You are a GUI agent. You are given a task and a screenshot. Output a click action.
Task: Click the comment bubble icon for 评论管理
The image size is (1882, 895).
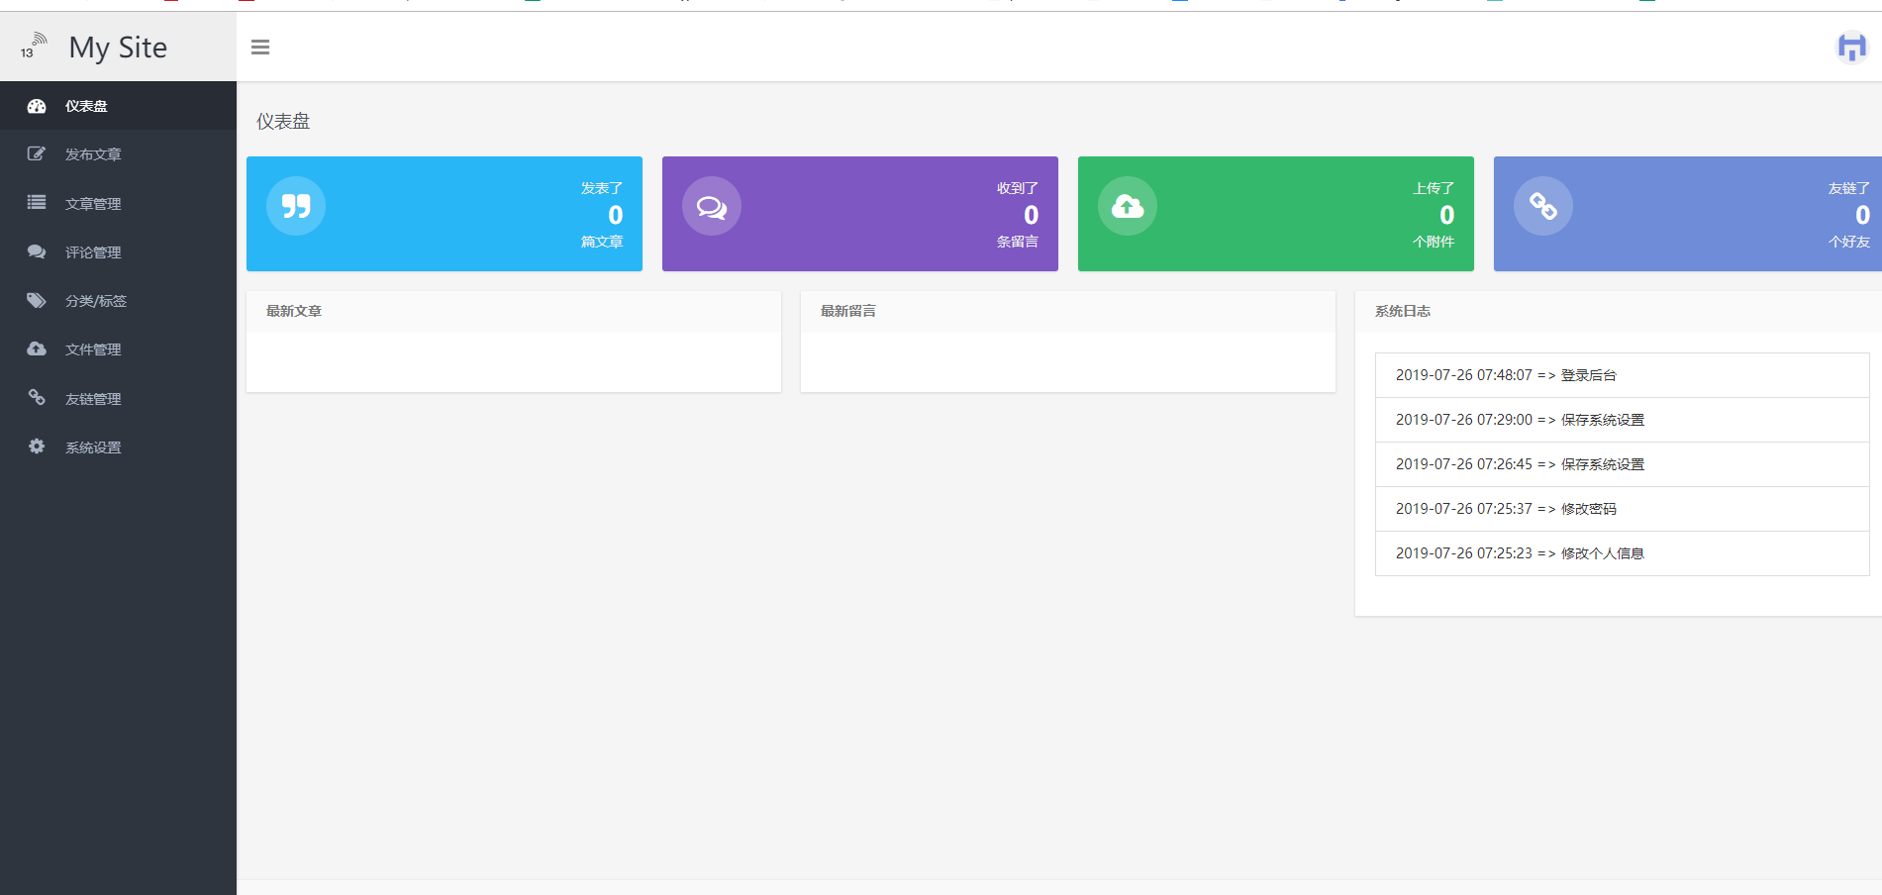[x=37, y=251]
